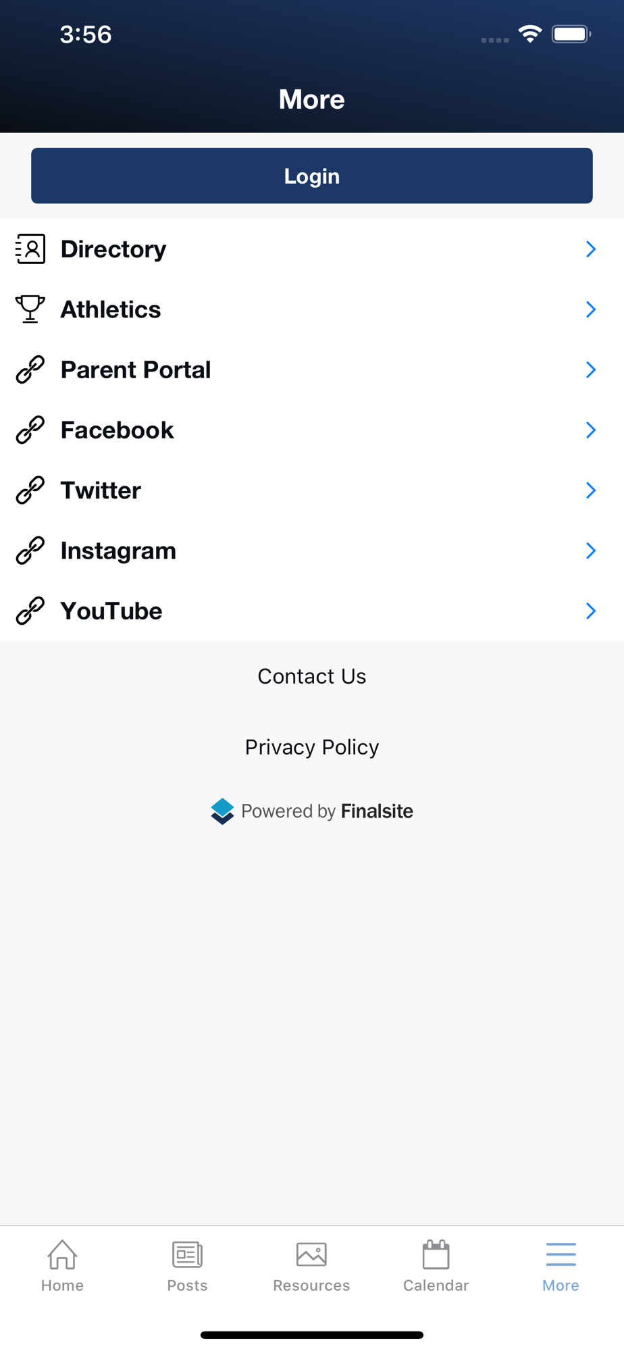This screenshot has height=1351, width=624.
Task: Tap the link icon beside Instagram
Action: point(30,551)
